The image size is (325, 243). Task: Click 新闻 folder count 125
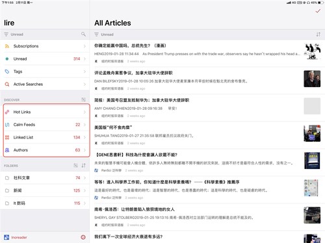tap(77, 190)
